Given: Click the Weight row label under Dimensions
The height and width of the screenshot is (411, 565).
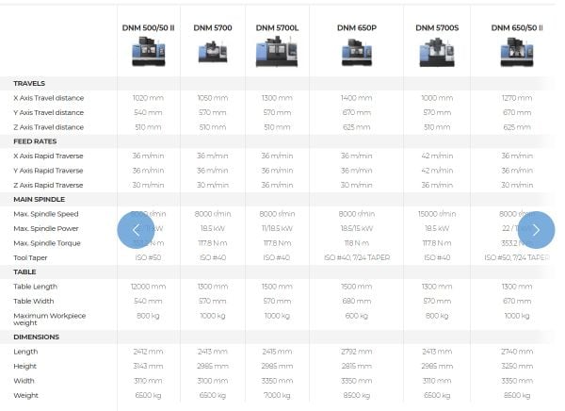Looking at the screenshot, I should [25, 395].
